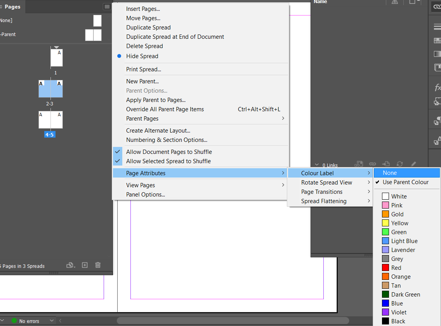Select the page 1 thumbnail
This screenshot has height=326, width=441.
[56, 58]
